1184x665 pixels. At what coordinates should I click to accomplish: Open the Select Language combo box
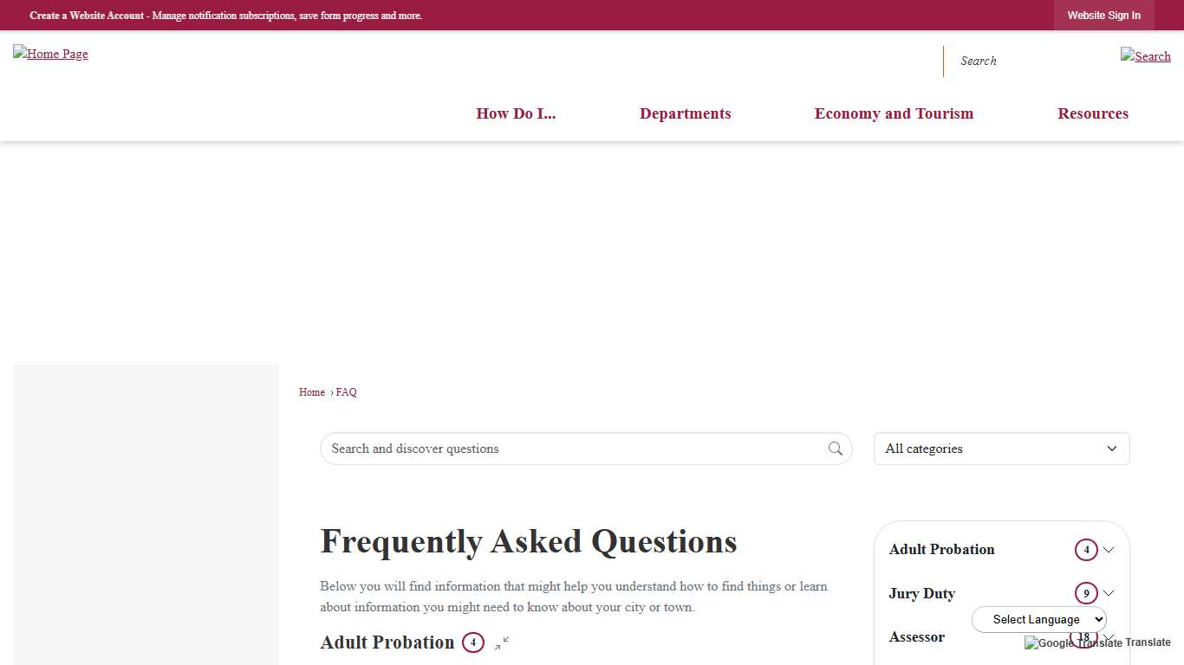pos(1038,619)
